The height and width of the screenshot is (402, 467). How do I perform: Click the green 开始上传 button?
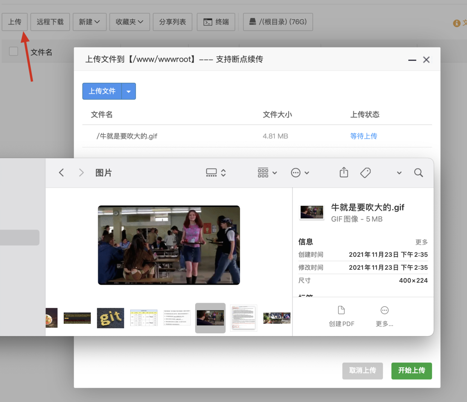pos(411,371)
